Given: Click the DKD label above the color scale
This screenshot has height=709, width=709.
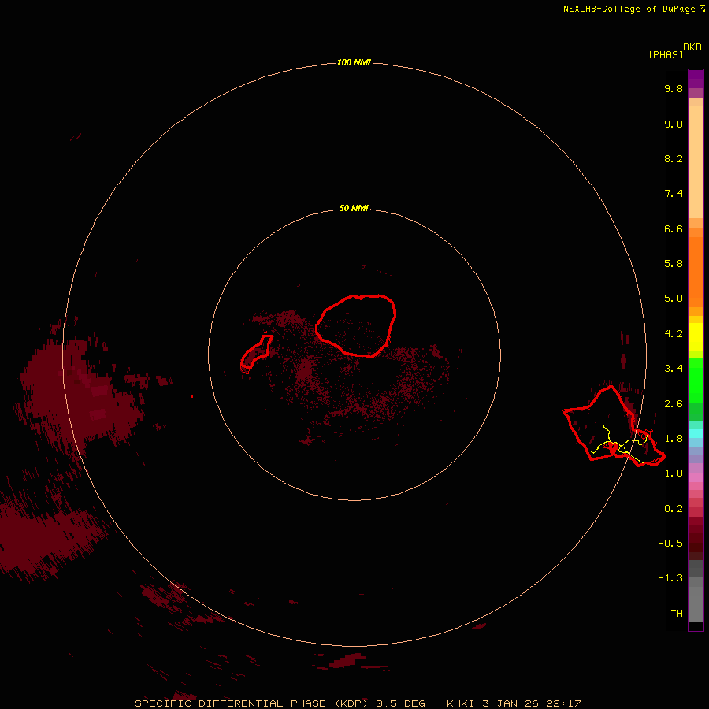Looking at the screenshot, I should click(692, 47).
